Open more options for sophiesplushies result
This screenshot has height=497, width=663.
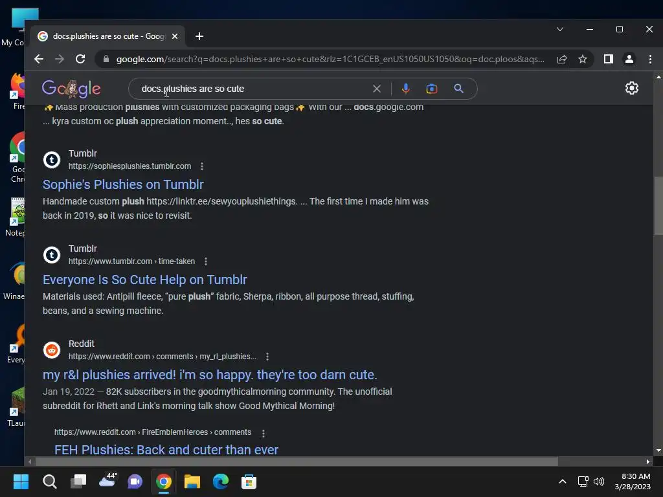point(202,166)
